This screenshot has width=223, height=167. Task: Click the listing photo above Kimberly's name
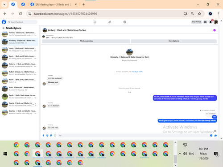[129, 52]
